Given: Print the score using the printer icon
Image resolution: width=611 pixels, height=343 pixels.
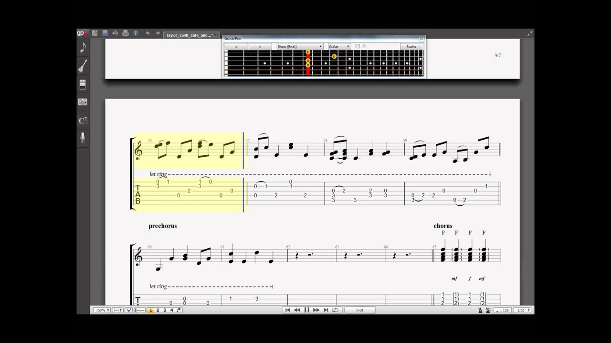Looking at the screenshot, I should pyautogui.click(x=125, y=33).
